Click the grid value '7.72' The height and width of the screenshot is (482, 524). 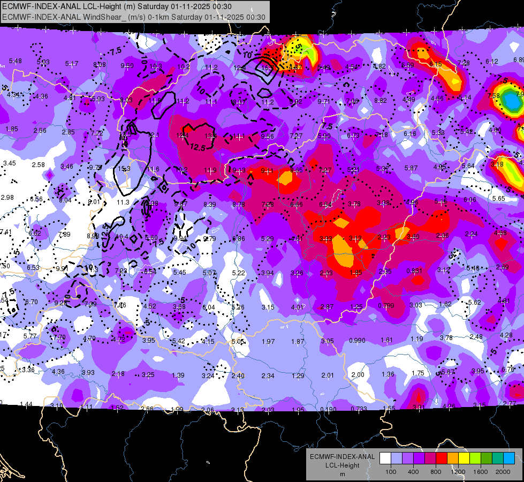[x=97, y=133]
